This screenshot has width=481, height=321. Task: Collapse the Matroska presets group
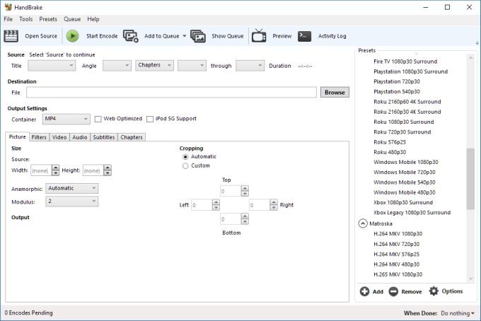pos(363,223)
